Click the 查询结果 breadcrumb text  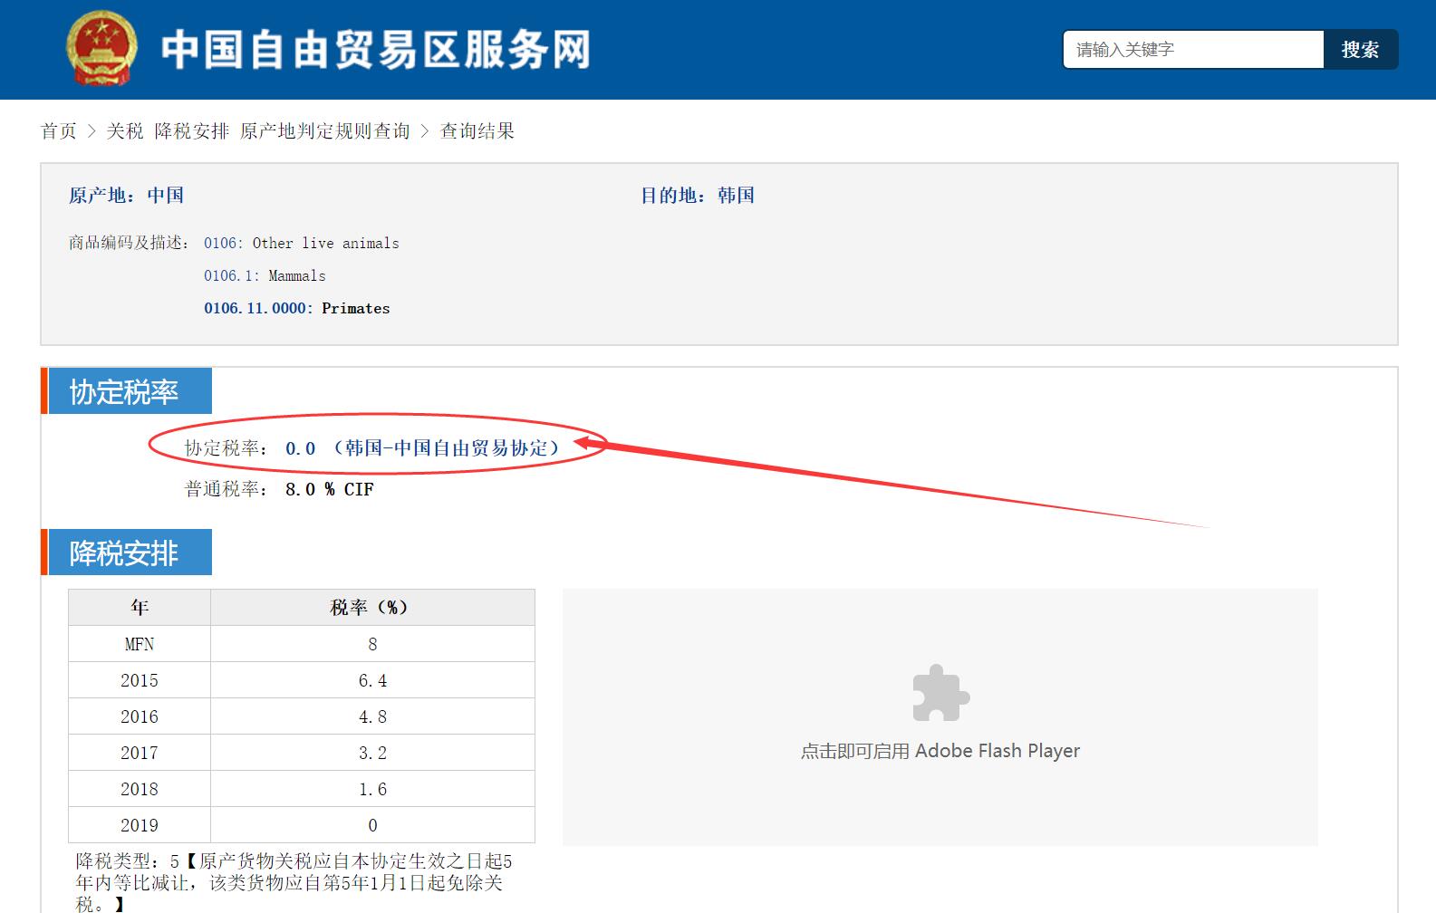tap(477, 131)
